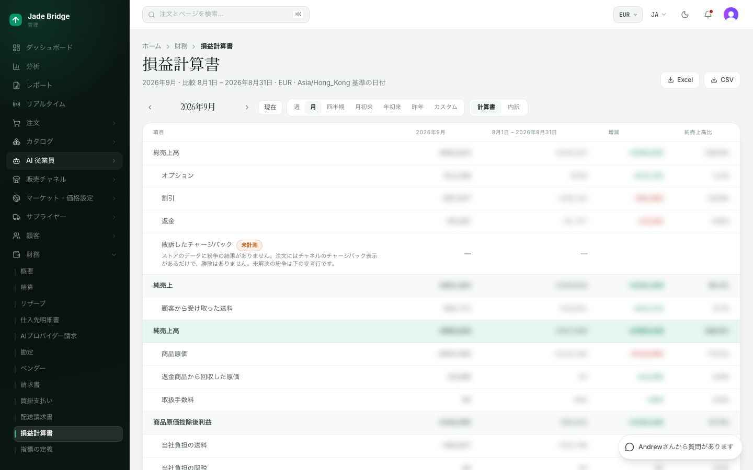Open 概要 under 財務 menu
The image size is (753, 470).
coord(69,272)
